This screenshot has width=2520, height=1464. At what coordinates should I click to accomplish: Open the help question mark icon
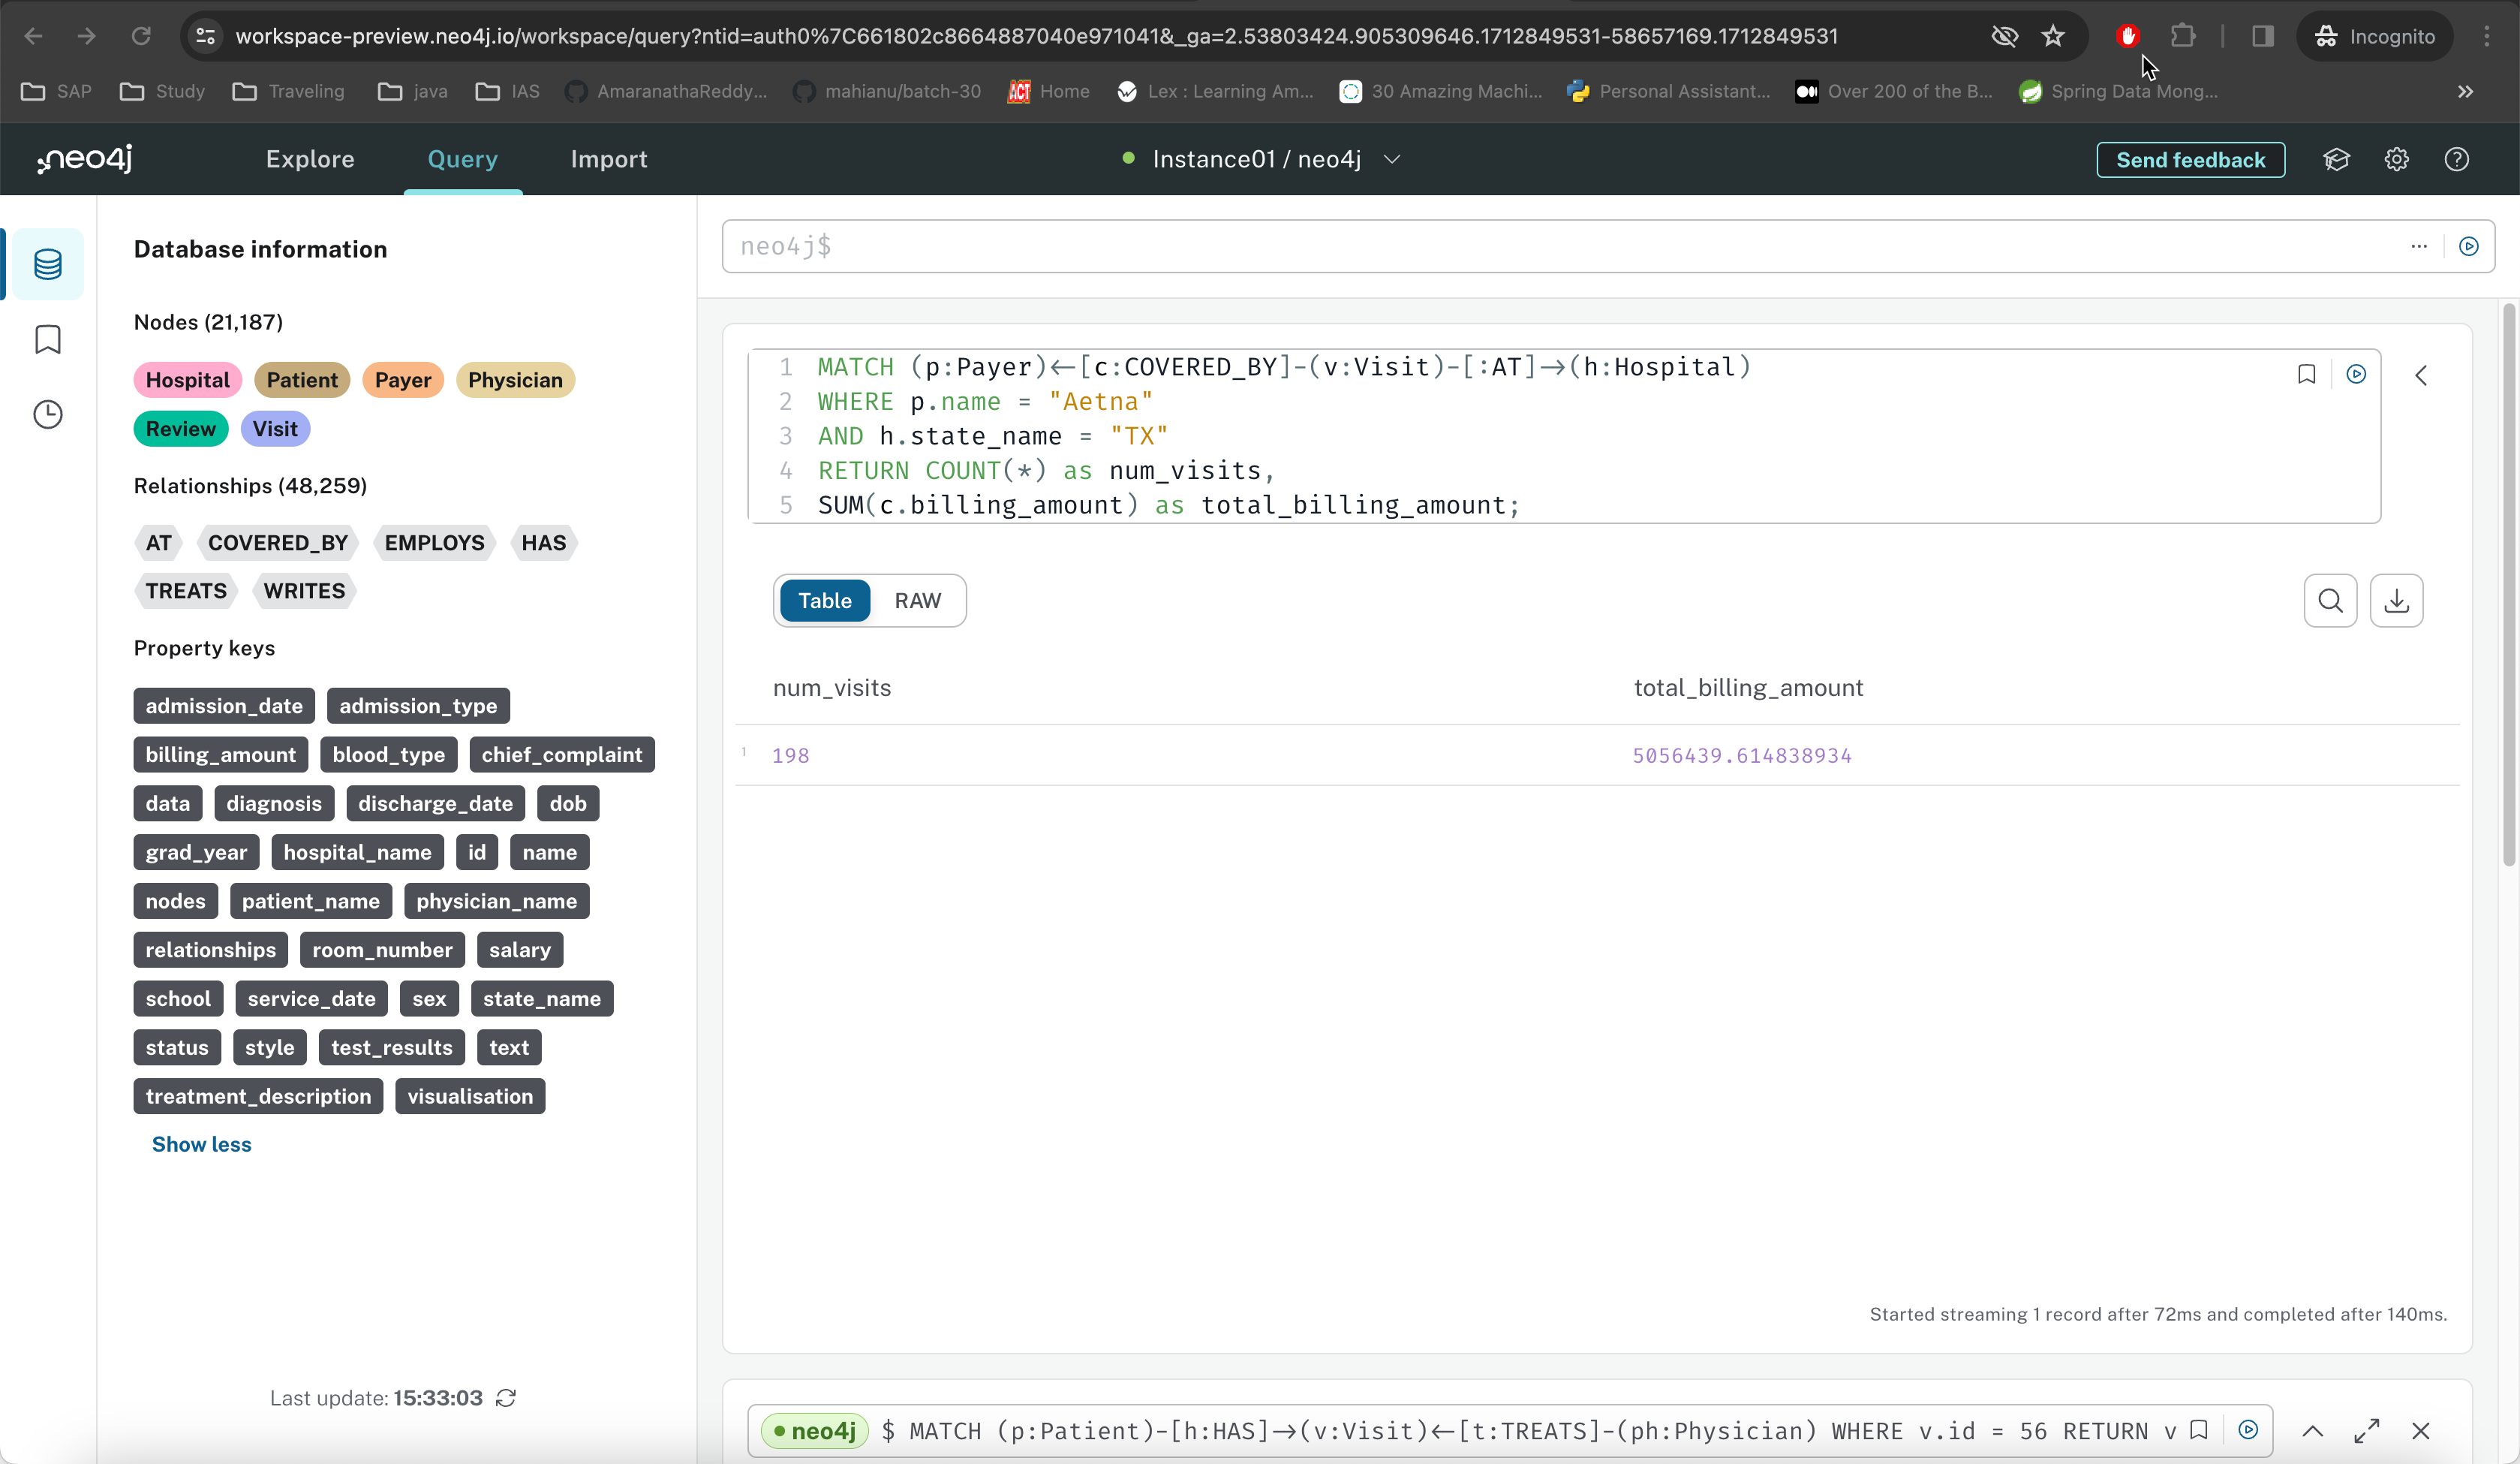click(x=2456, y=160)
